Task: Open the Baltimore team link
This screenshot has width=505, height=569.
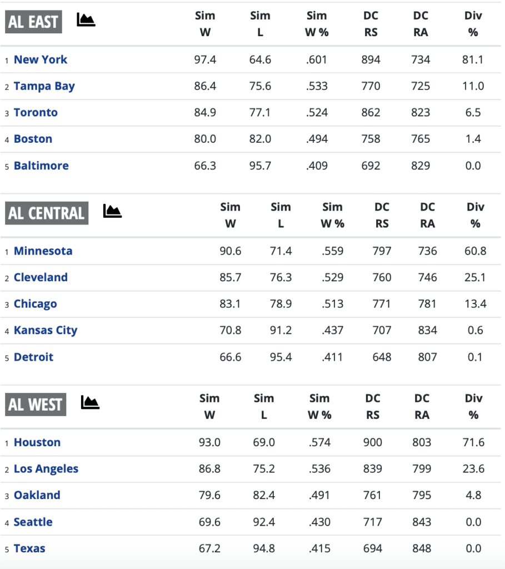Action: coord(41,166)
